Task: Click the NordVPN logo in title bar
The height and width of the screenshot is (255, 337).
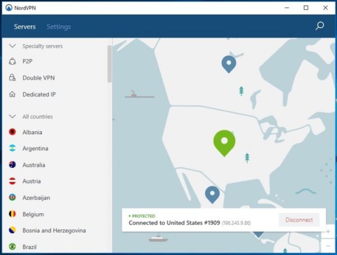Action: [x=9, y=8]
